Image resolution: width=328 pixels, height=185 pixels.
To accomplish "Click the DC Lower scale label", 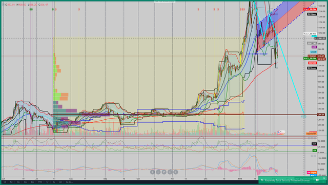I will pyautogui.click(x=312, y=68).
